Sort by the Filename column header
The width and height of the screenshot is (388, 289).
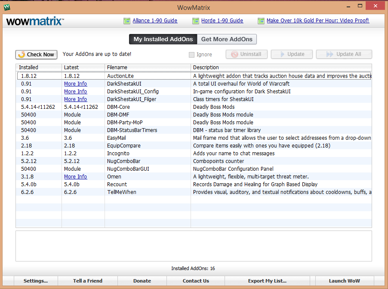coord(148,67)
